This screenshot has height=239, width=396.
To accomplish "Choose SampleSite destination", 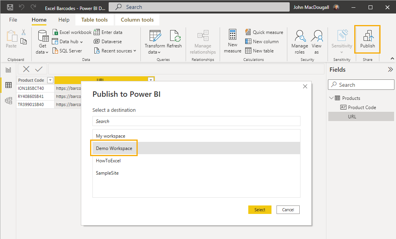I will pyautogui.click(x=196, y=173).
